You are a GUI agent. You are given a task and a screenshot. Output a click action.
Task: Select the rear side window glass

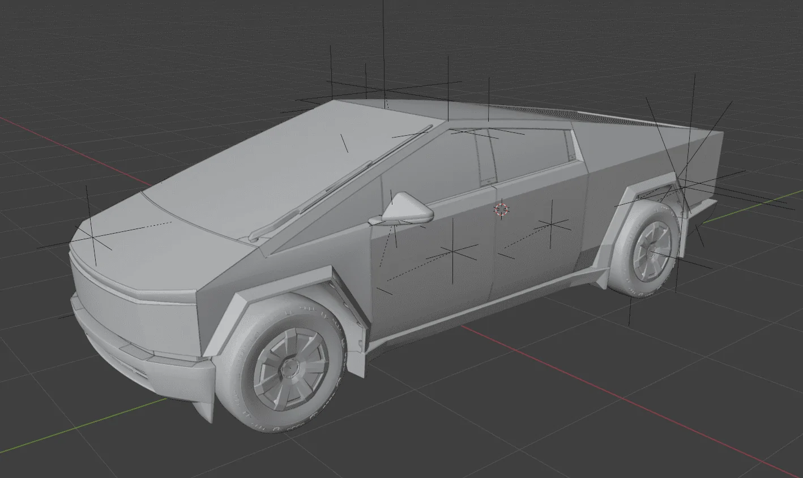click(x=529, y=153)
